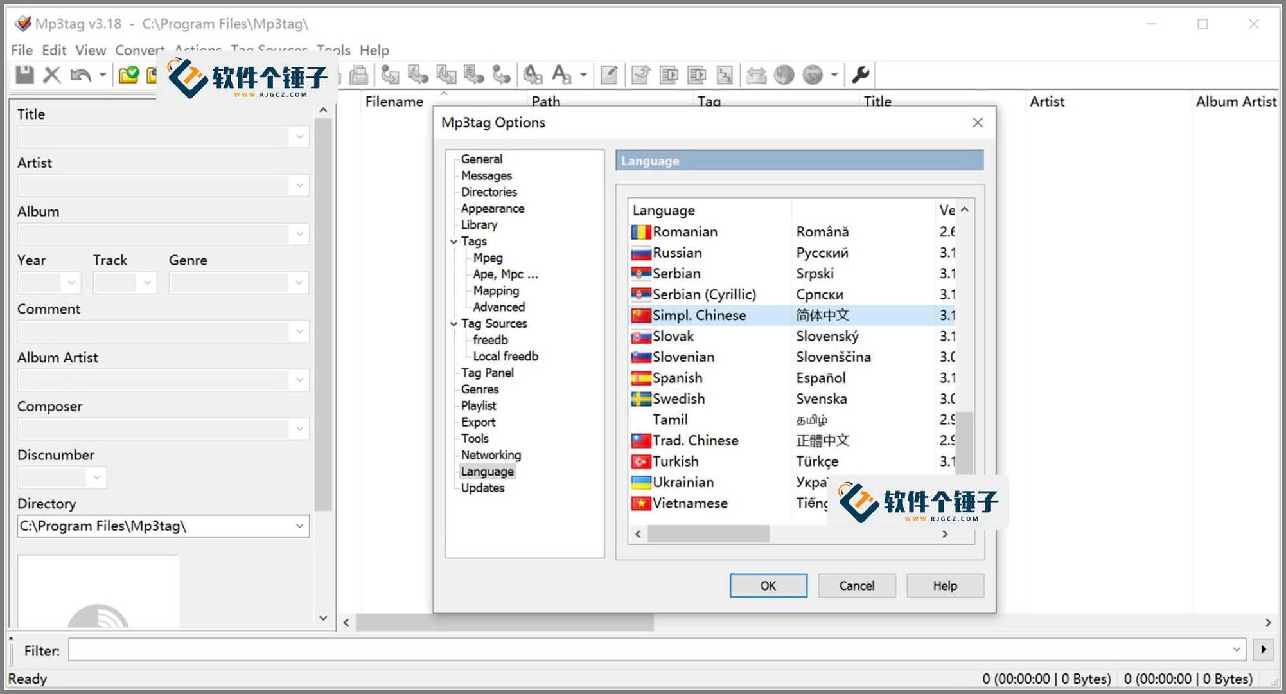This screenshot has height=694, width=1286.
Task: Select Updates in the options tree
Action: [x=482, y=488]
